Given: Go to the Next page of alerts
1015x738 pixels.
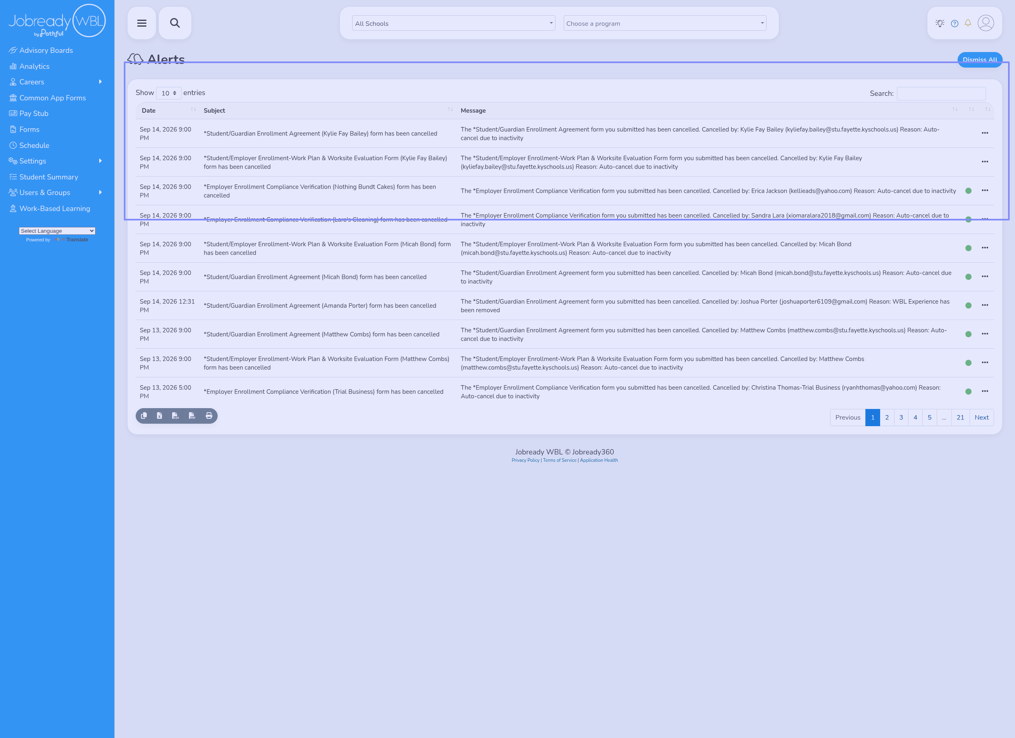Looking at the screenshot, I should (981, 418).
